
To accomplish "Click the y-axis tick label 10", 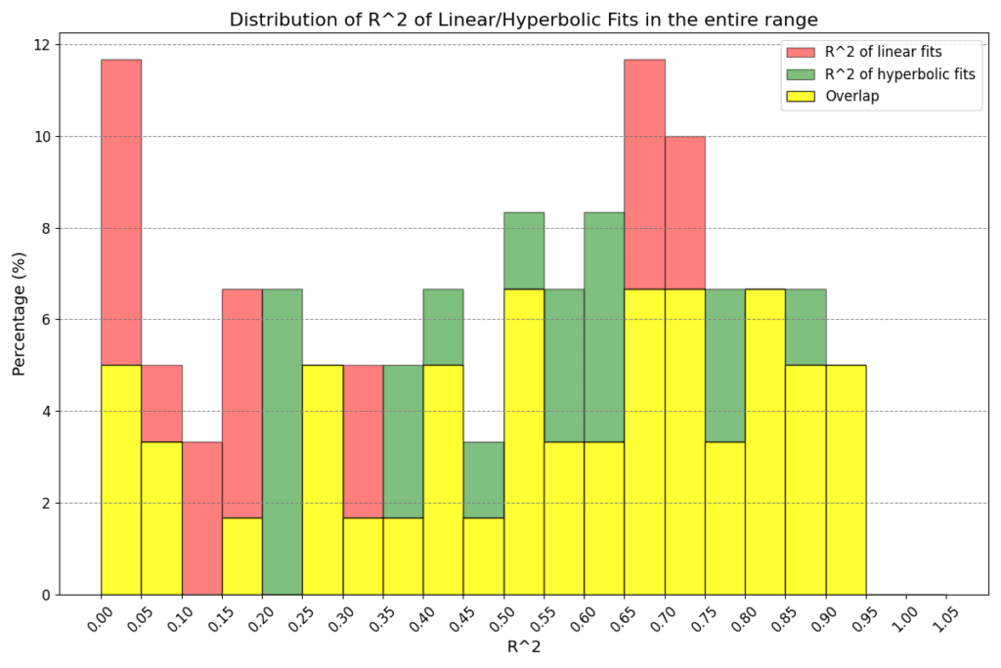I will click(x=43, y=137).
